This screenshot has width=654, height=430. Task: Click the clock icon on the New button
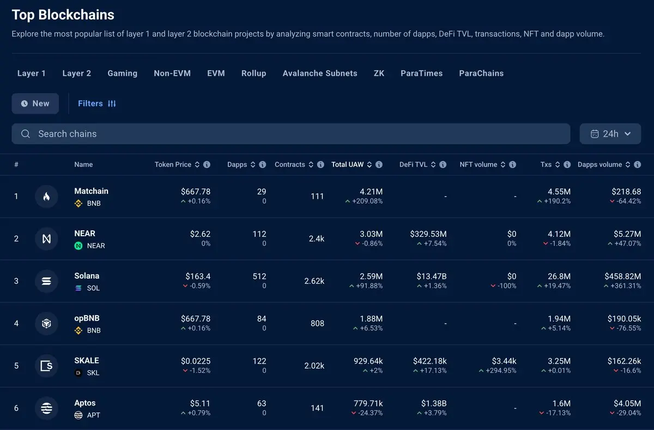24,103
